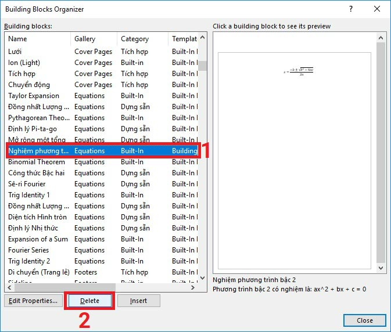The height and width of the screenshot is (332, 391).
Task: Select the Binomial Theorem entry
Action: pyautogui.click(x=36, y=162)
